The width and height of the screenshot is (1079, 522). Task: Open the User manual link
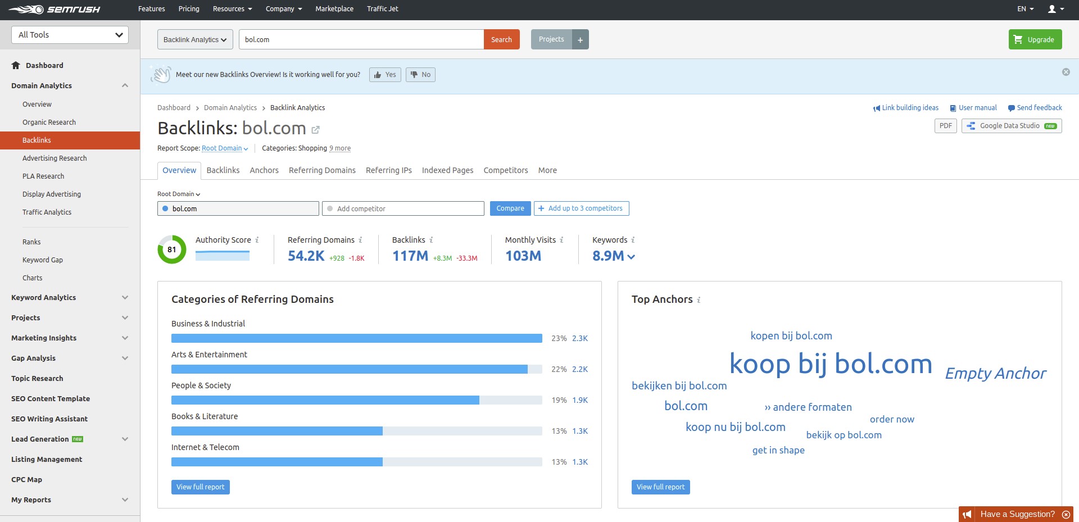click(973, 108)
